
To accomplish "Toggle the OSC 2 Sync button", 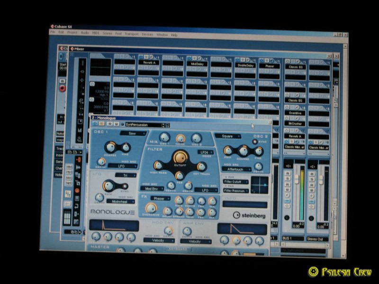I will click(255, 142).
